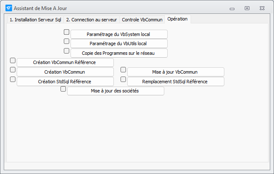
Task: Select the checkbox for Mise à jour des sociétés
Action: pos(63,89)
